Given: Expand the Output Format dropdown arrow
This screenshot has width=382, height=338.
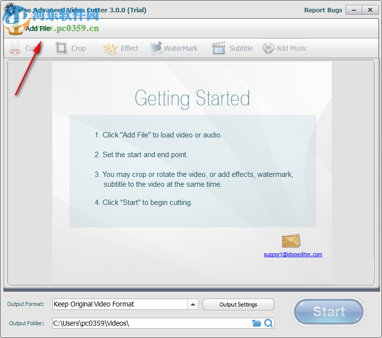Looking at the screenshot, I should pos(193,304).
